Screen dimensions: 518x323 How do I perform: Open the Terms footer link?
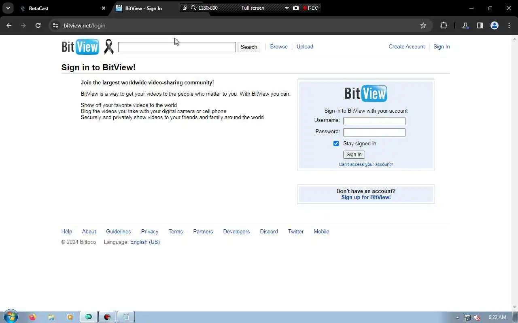(176, 231)
